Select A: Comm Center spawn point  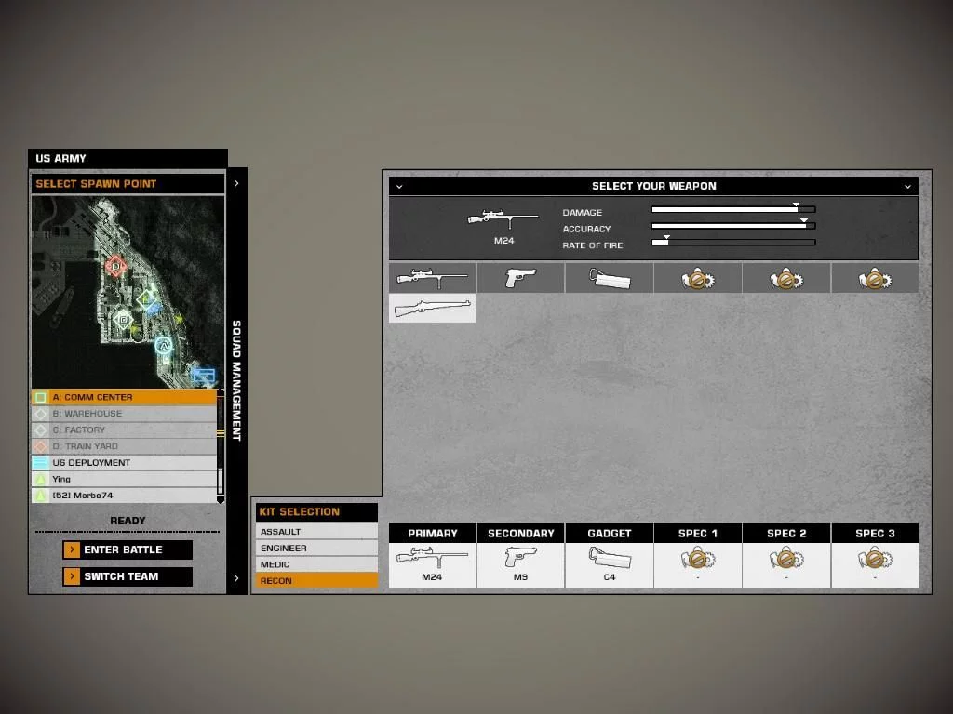point(124,397)
